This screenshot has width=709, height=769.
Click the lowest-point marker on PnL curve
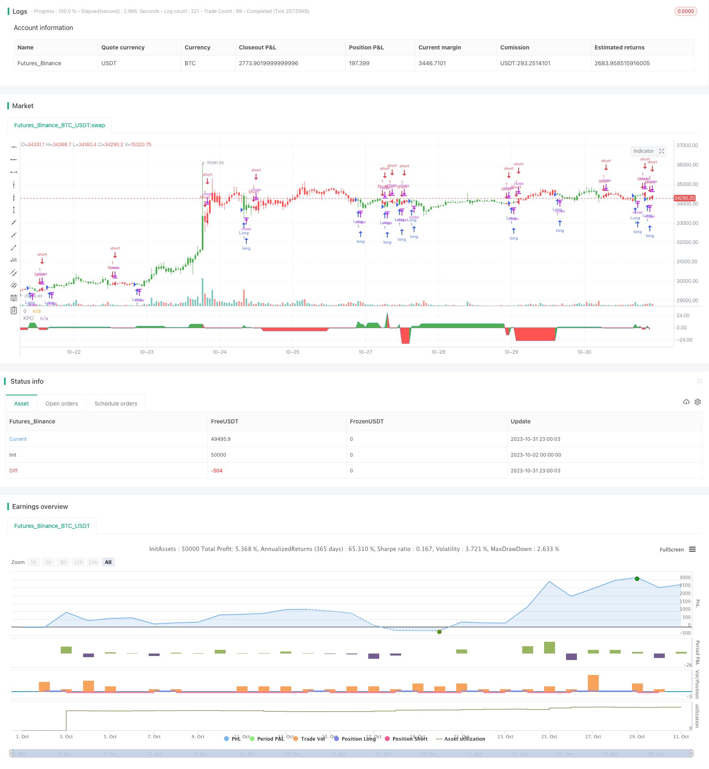click(439, 632)
